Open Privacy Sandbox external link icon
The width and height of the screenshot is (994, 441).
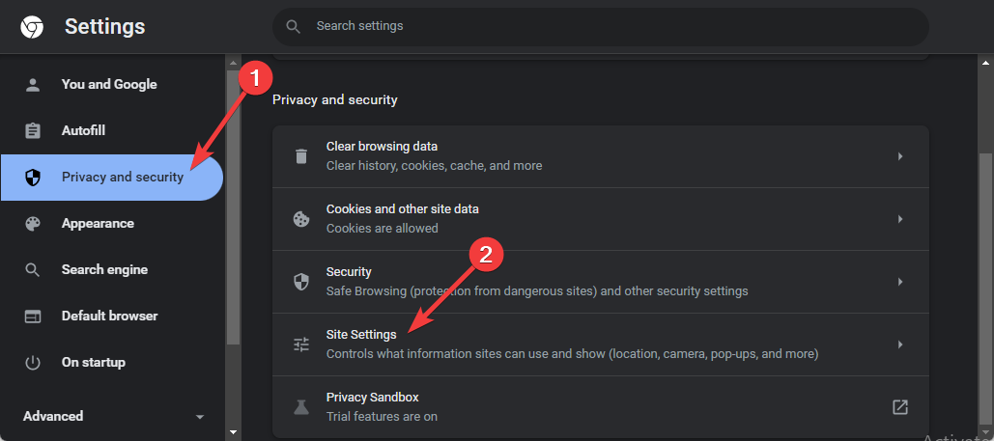point(899,407)
